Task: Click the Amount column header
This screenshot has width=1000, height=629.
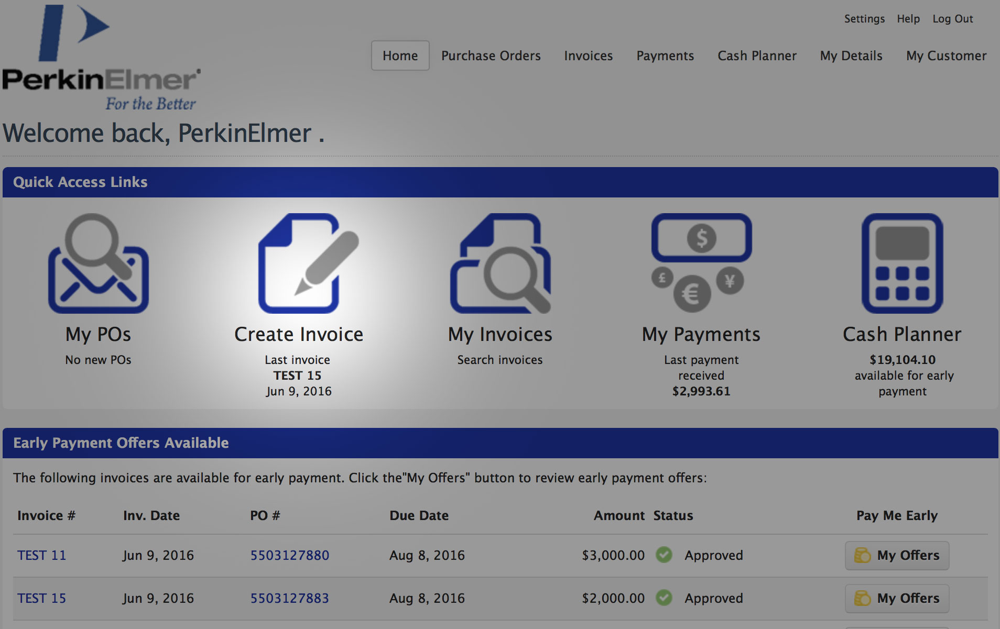Action: tap(619, 515)
